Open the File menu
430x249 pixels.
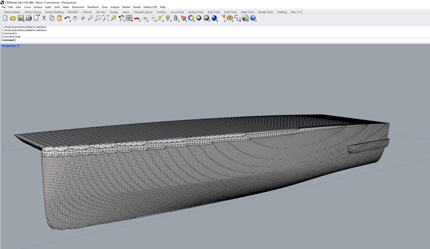click(x=4, y=7)
